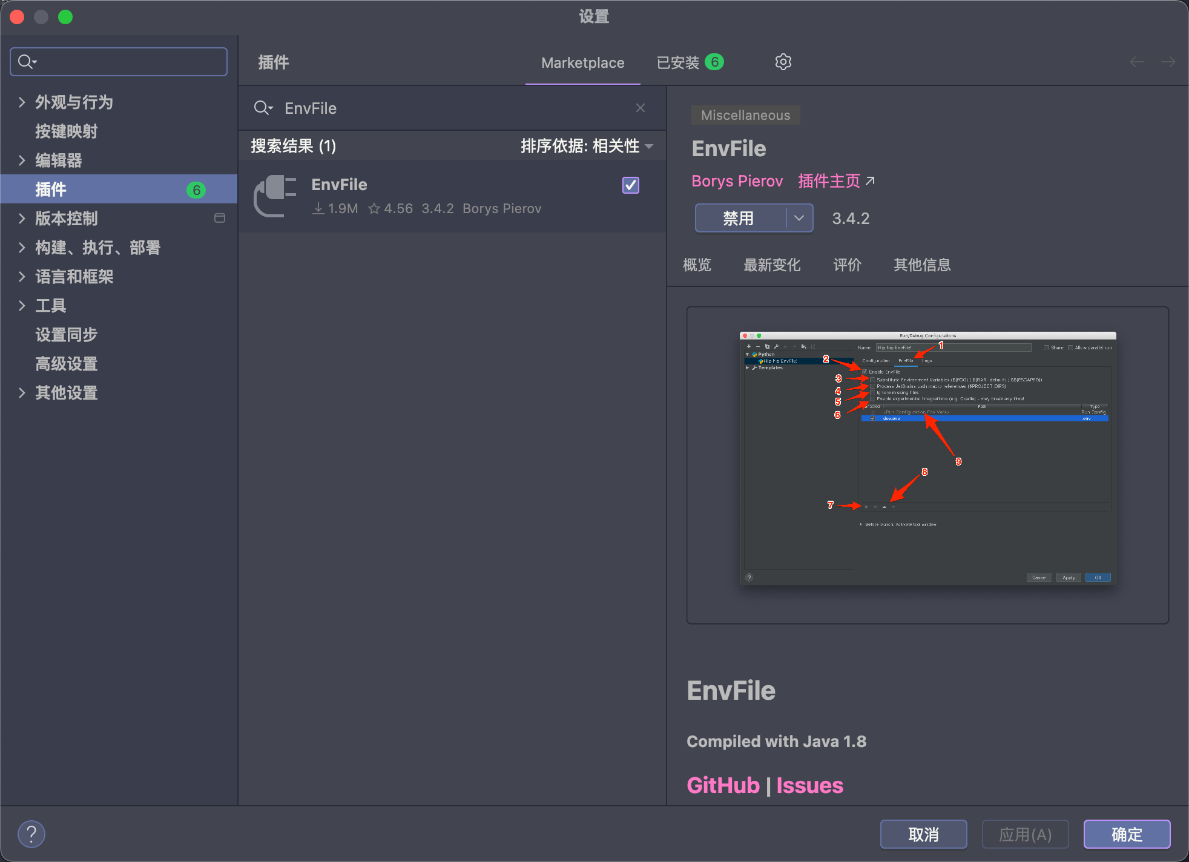The height and width of the screenshot is (862, 1189).
Task: Toggle the EnvFile plugin enabled checkbox
Action: tap(631, 185)
